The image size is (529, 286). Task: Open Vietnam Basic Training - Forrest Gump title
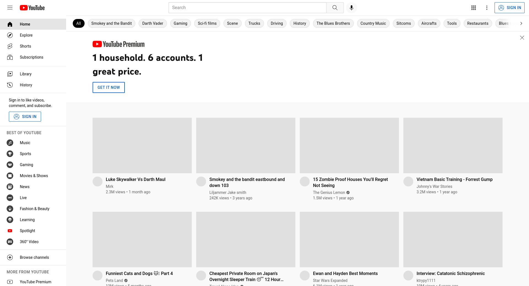[x=455, y=179]
